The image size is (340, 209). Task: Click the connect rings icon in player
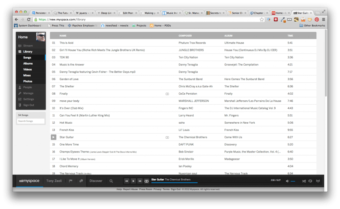146,181
